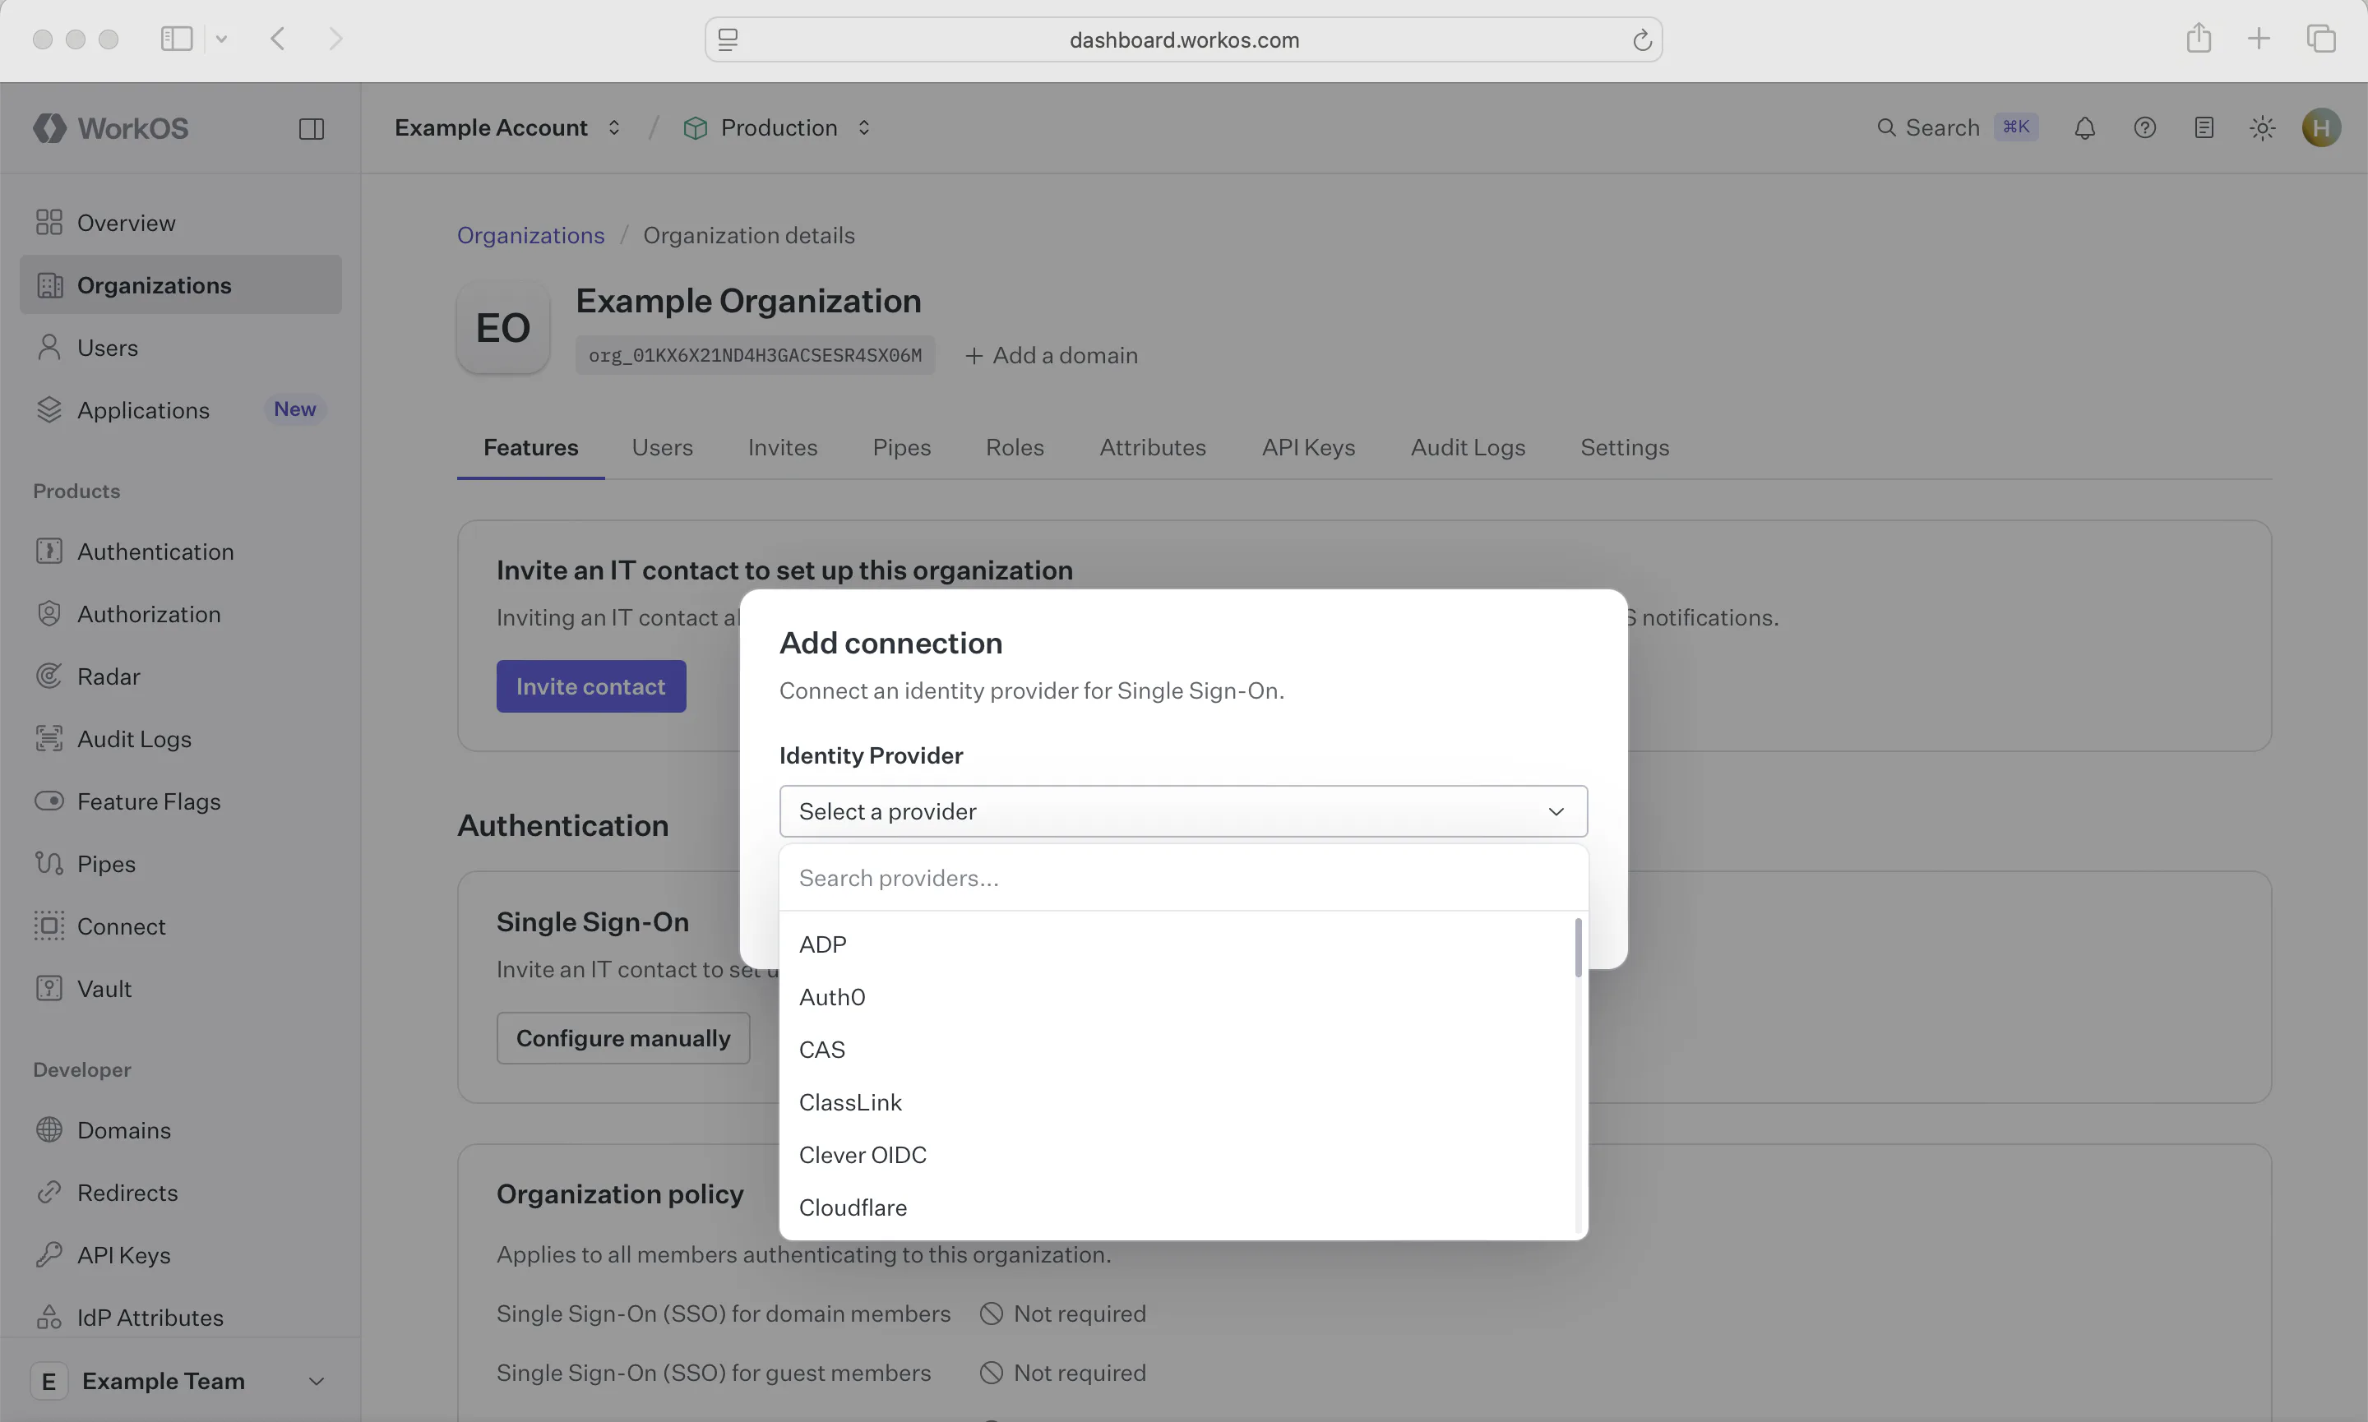
Task: Click the WorkOS logo
Action: click(x=110, y=127)
